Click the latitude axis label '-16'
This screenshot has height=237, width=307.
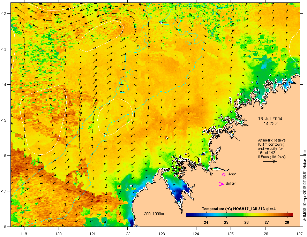(3, 156)
